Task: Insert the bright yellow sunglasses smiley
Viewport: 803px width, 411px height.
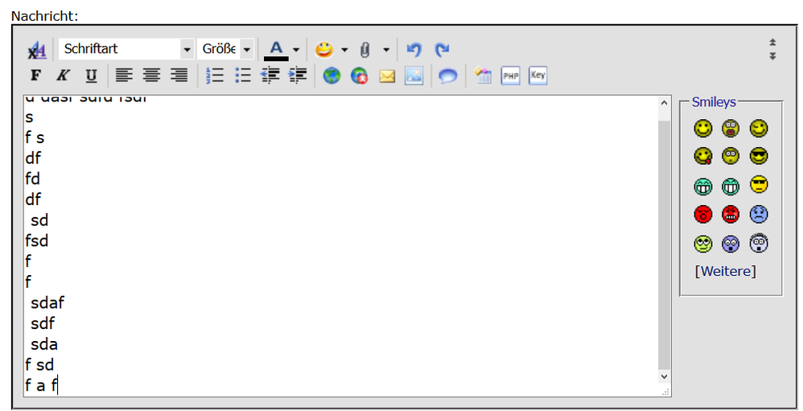Action: coord(759,185)
